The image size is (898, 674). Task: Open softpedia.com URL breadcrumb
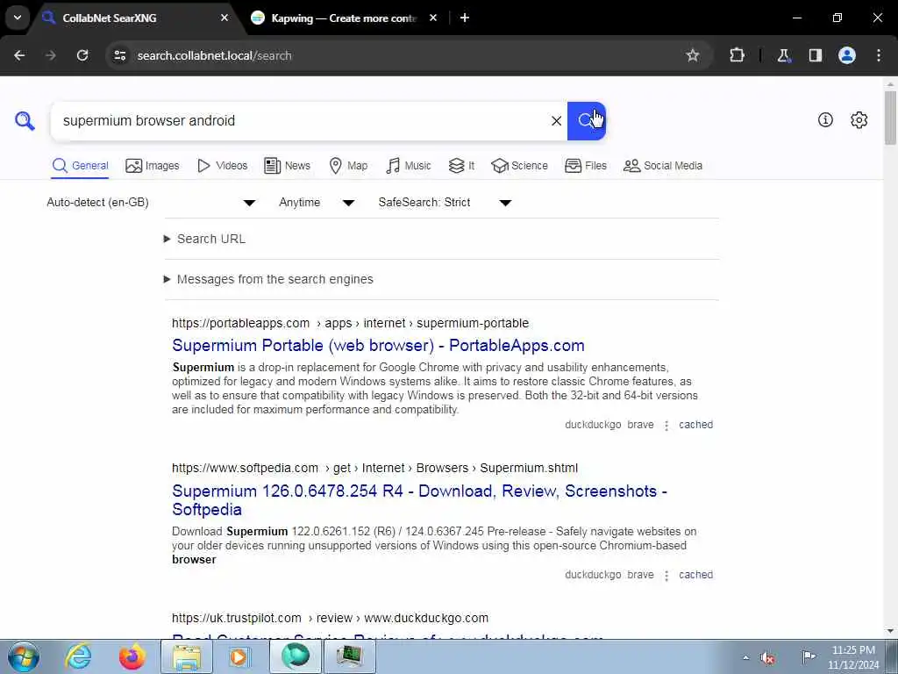pyautogui.click(x=374, y=469)
